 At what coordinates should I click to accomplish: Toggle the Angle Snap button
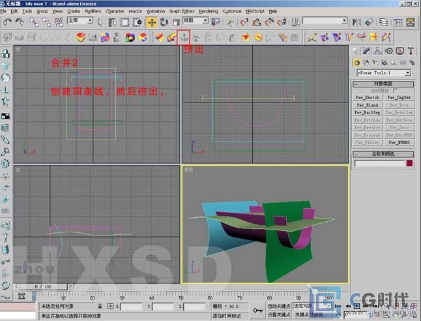pos(257,22)
